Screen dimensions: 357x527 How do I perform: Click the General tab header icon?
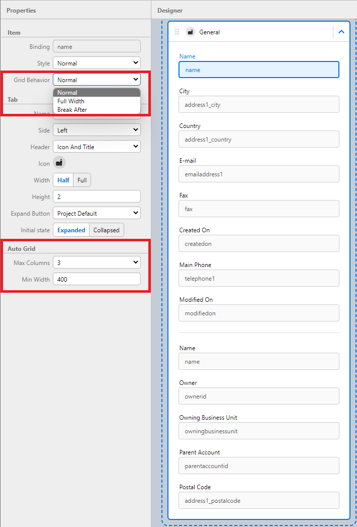pos(191,32)
